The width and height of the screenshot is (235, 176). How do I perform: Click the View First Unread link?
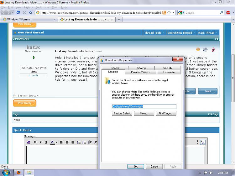coord(31,33)
